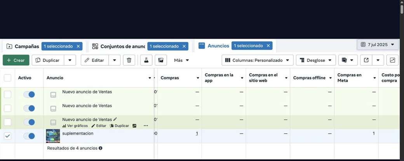This screenshot has height=161, width=404.
Task: Switch to the Campañas tab
Action: click(27, 46)
